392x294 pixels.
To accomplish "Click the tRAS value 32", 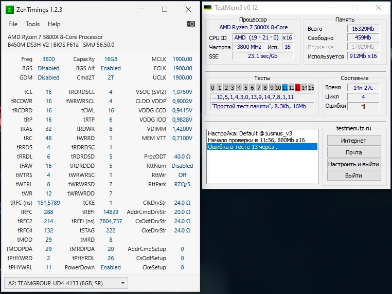I will (48, 129).
